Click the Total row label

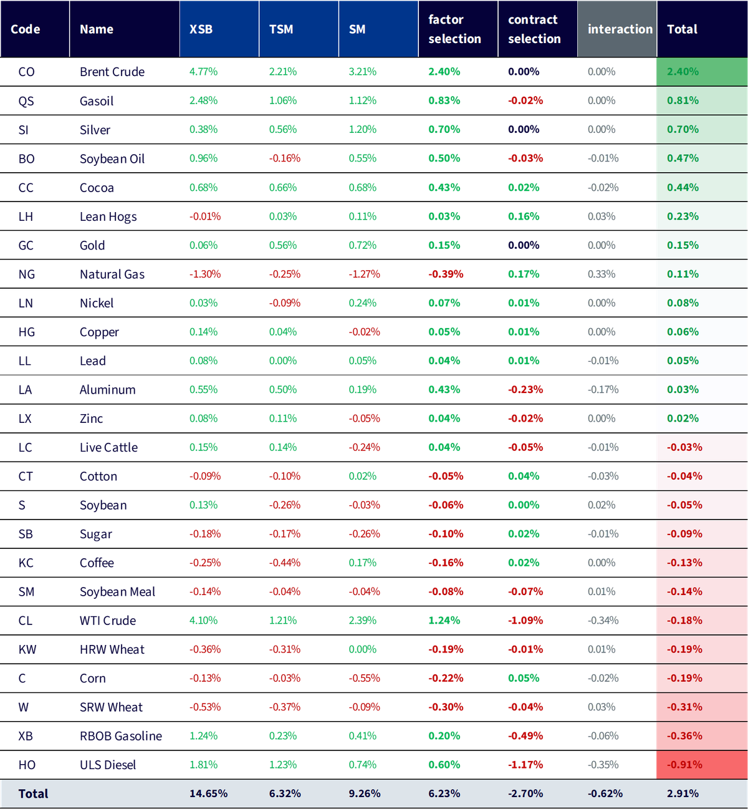pyautogui.click(x=33, y=794)
